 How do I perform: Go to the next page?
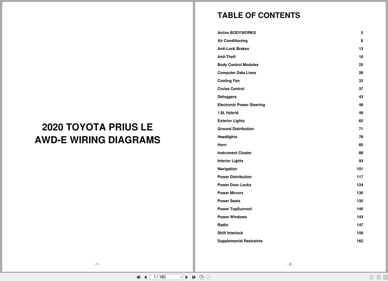(187, 277)
